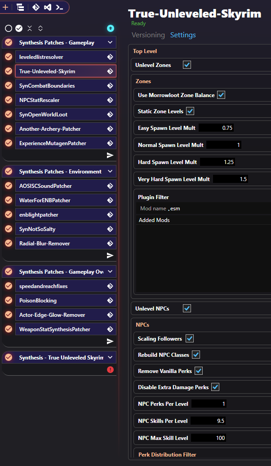Open the Versioning tab
Image resolution: width=271 pixels, height=466 pixels.
[148, 35]
